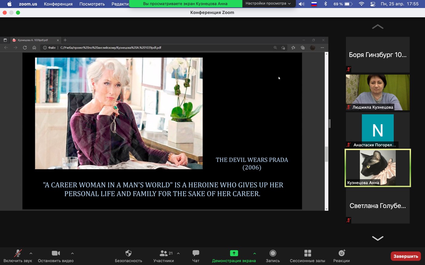Open Конференция menu in menu bar

(58, 4)
